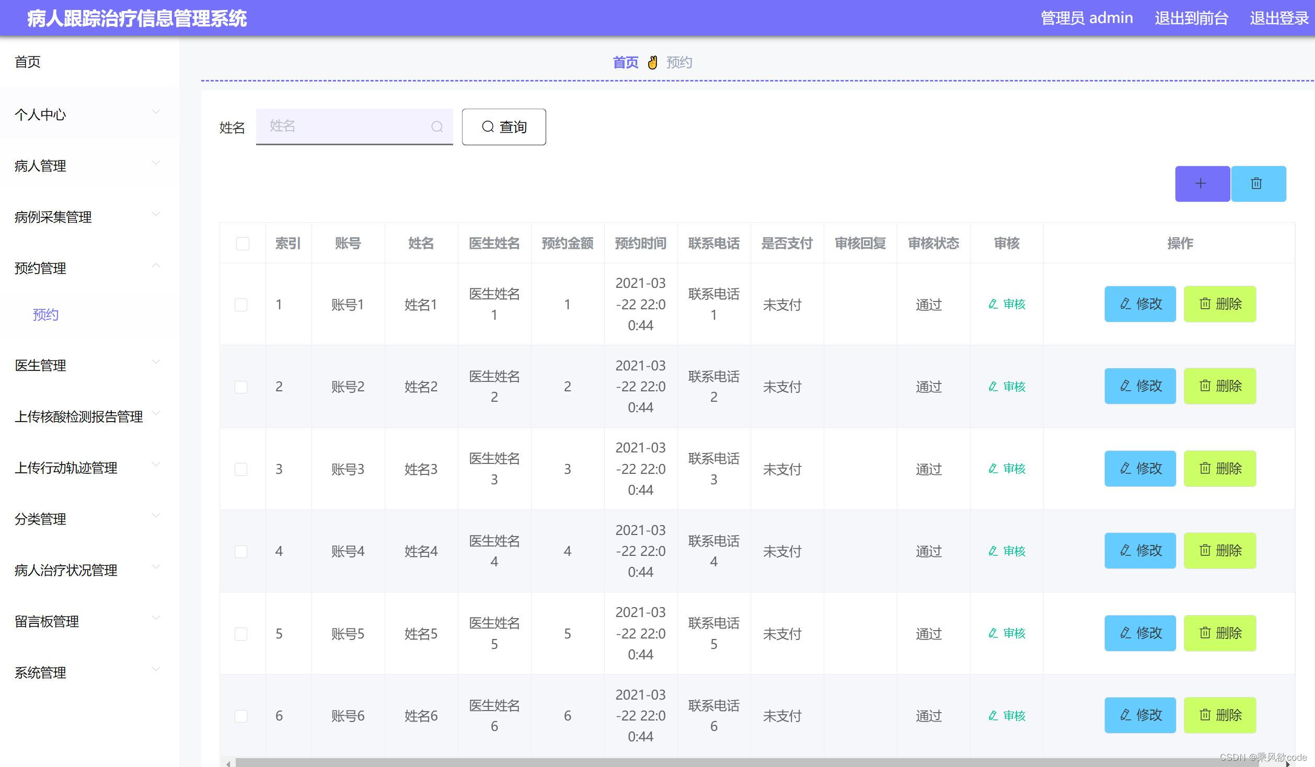
Task: Click 退出登录 in the header
Action: click(1278, 18)
